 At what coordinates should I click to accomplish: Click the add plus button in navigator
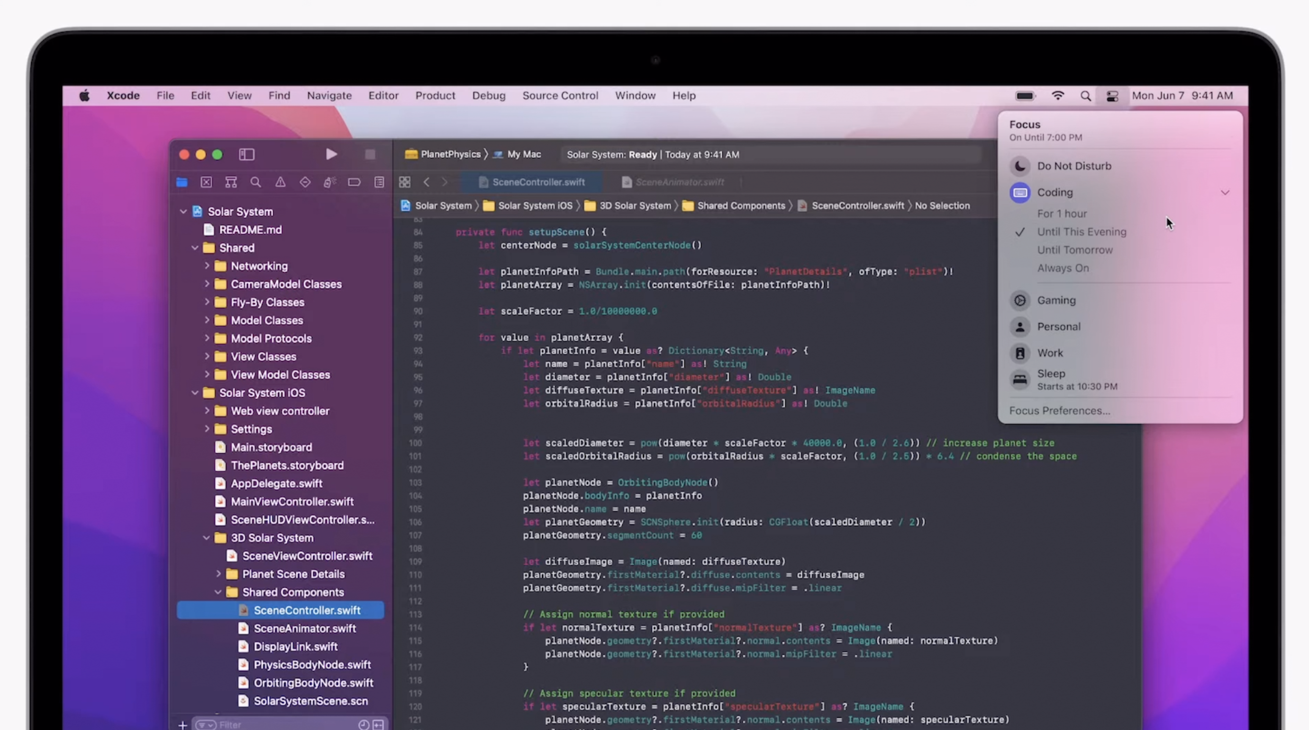pyautogui.click(x=182, y=724)
